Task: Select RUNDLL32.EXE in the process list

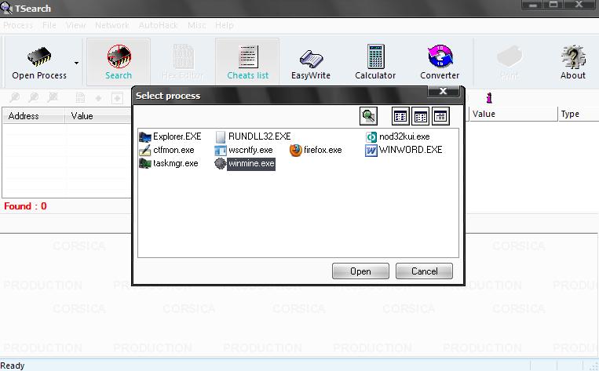Action: point(253,136)
